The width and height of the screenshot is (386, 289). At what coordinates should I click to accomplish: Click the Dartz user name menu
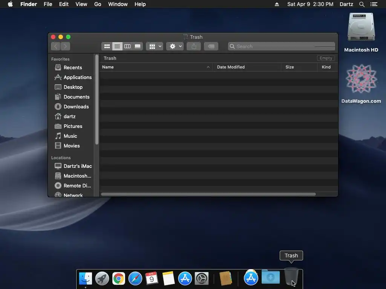tap(346, 4)
